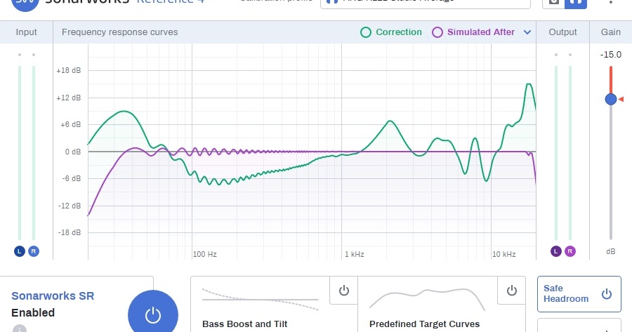Click the 1 kHz axis label
632x332 pixels.
pos(355,254)
